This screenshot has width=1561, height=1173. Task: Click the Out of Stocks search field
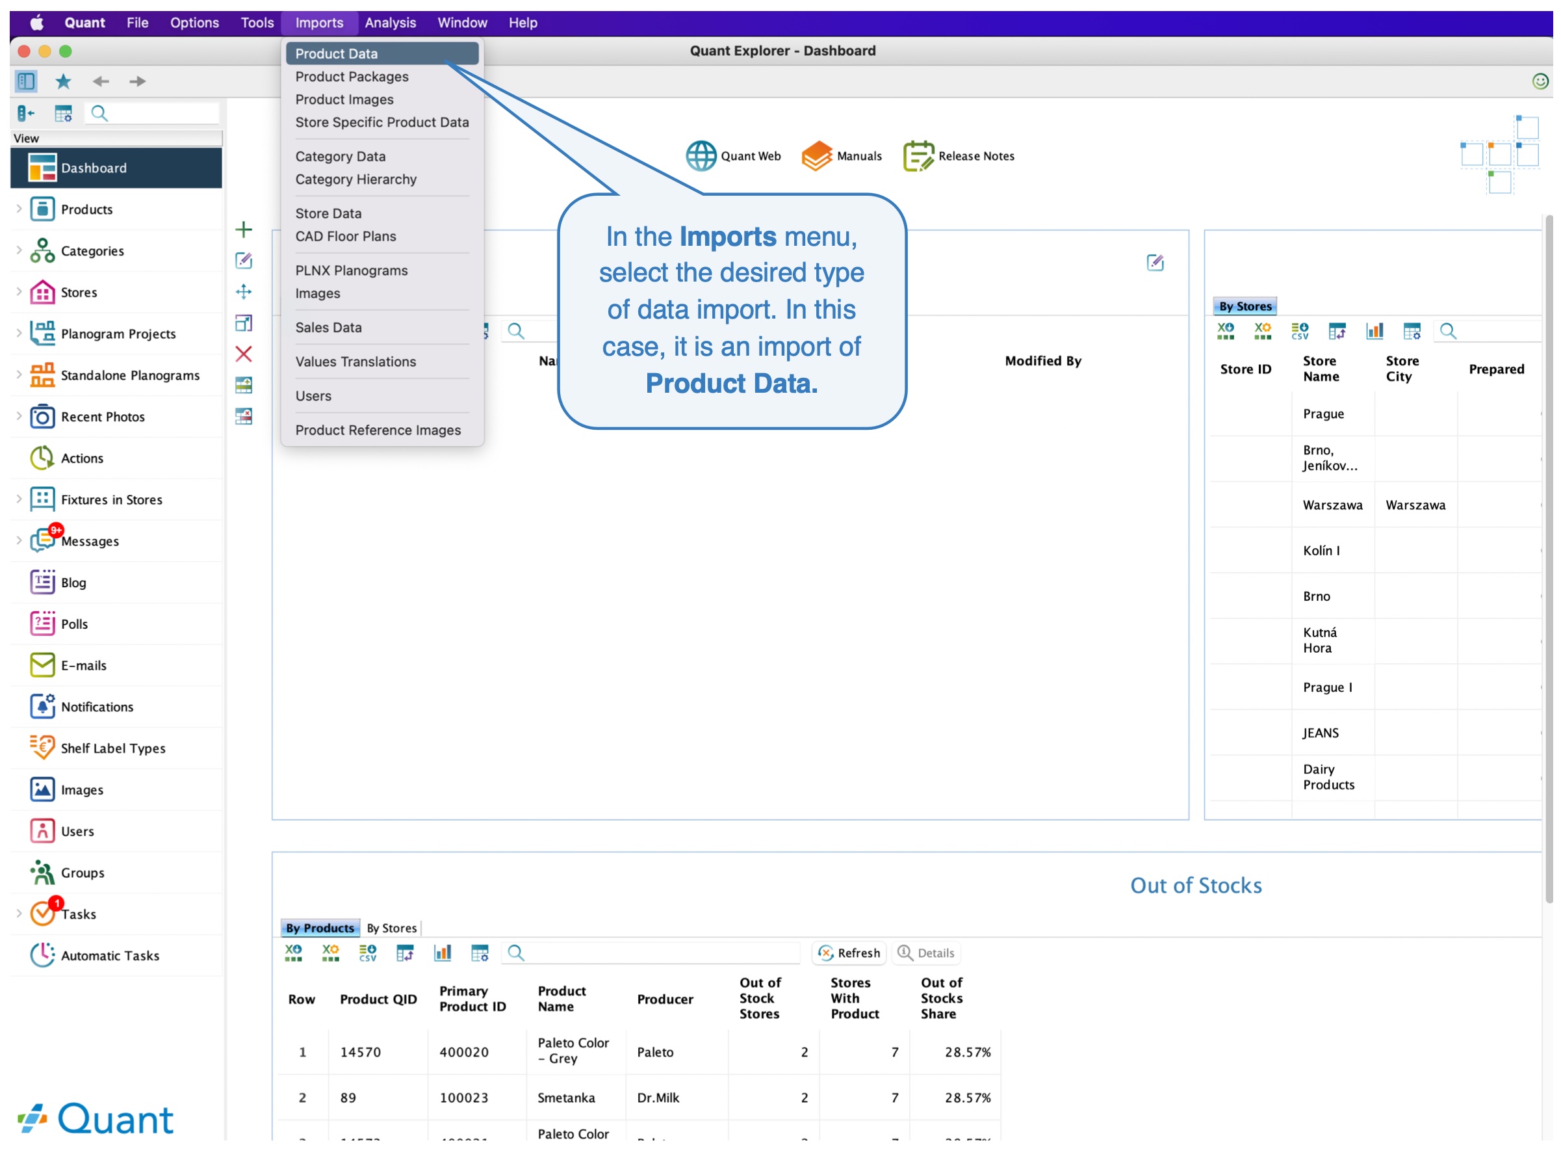pyautogui.click(x=651, y=953)
